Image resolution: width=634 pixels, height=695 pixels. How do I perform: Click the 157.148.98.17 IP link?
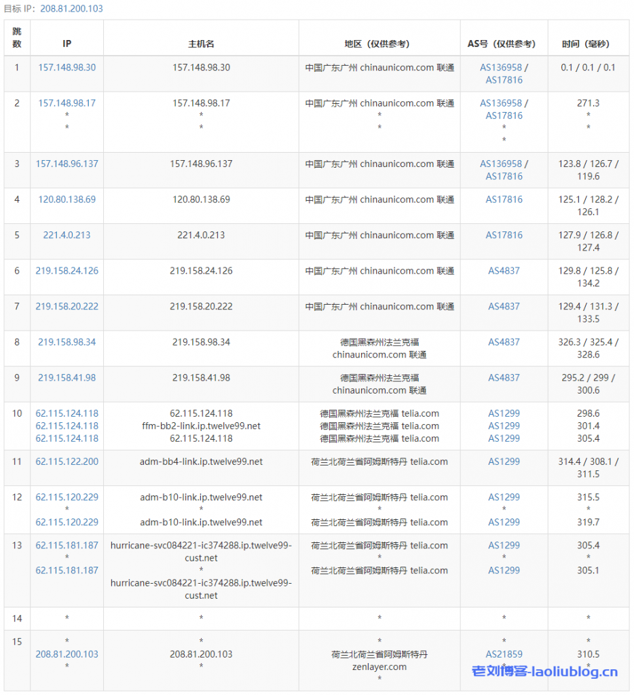click(x=67, y=103)
